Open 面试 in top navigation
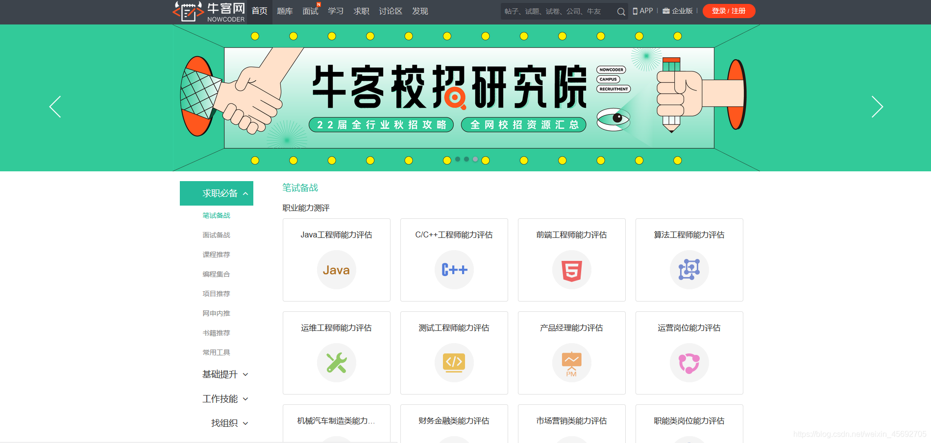Image resolution: width=931 pixels, height=443 pixels. point(310,11)
